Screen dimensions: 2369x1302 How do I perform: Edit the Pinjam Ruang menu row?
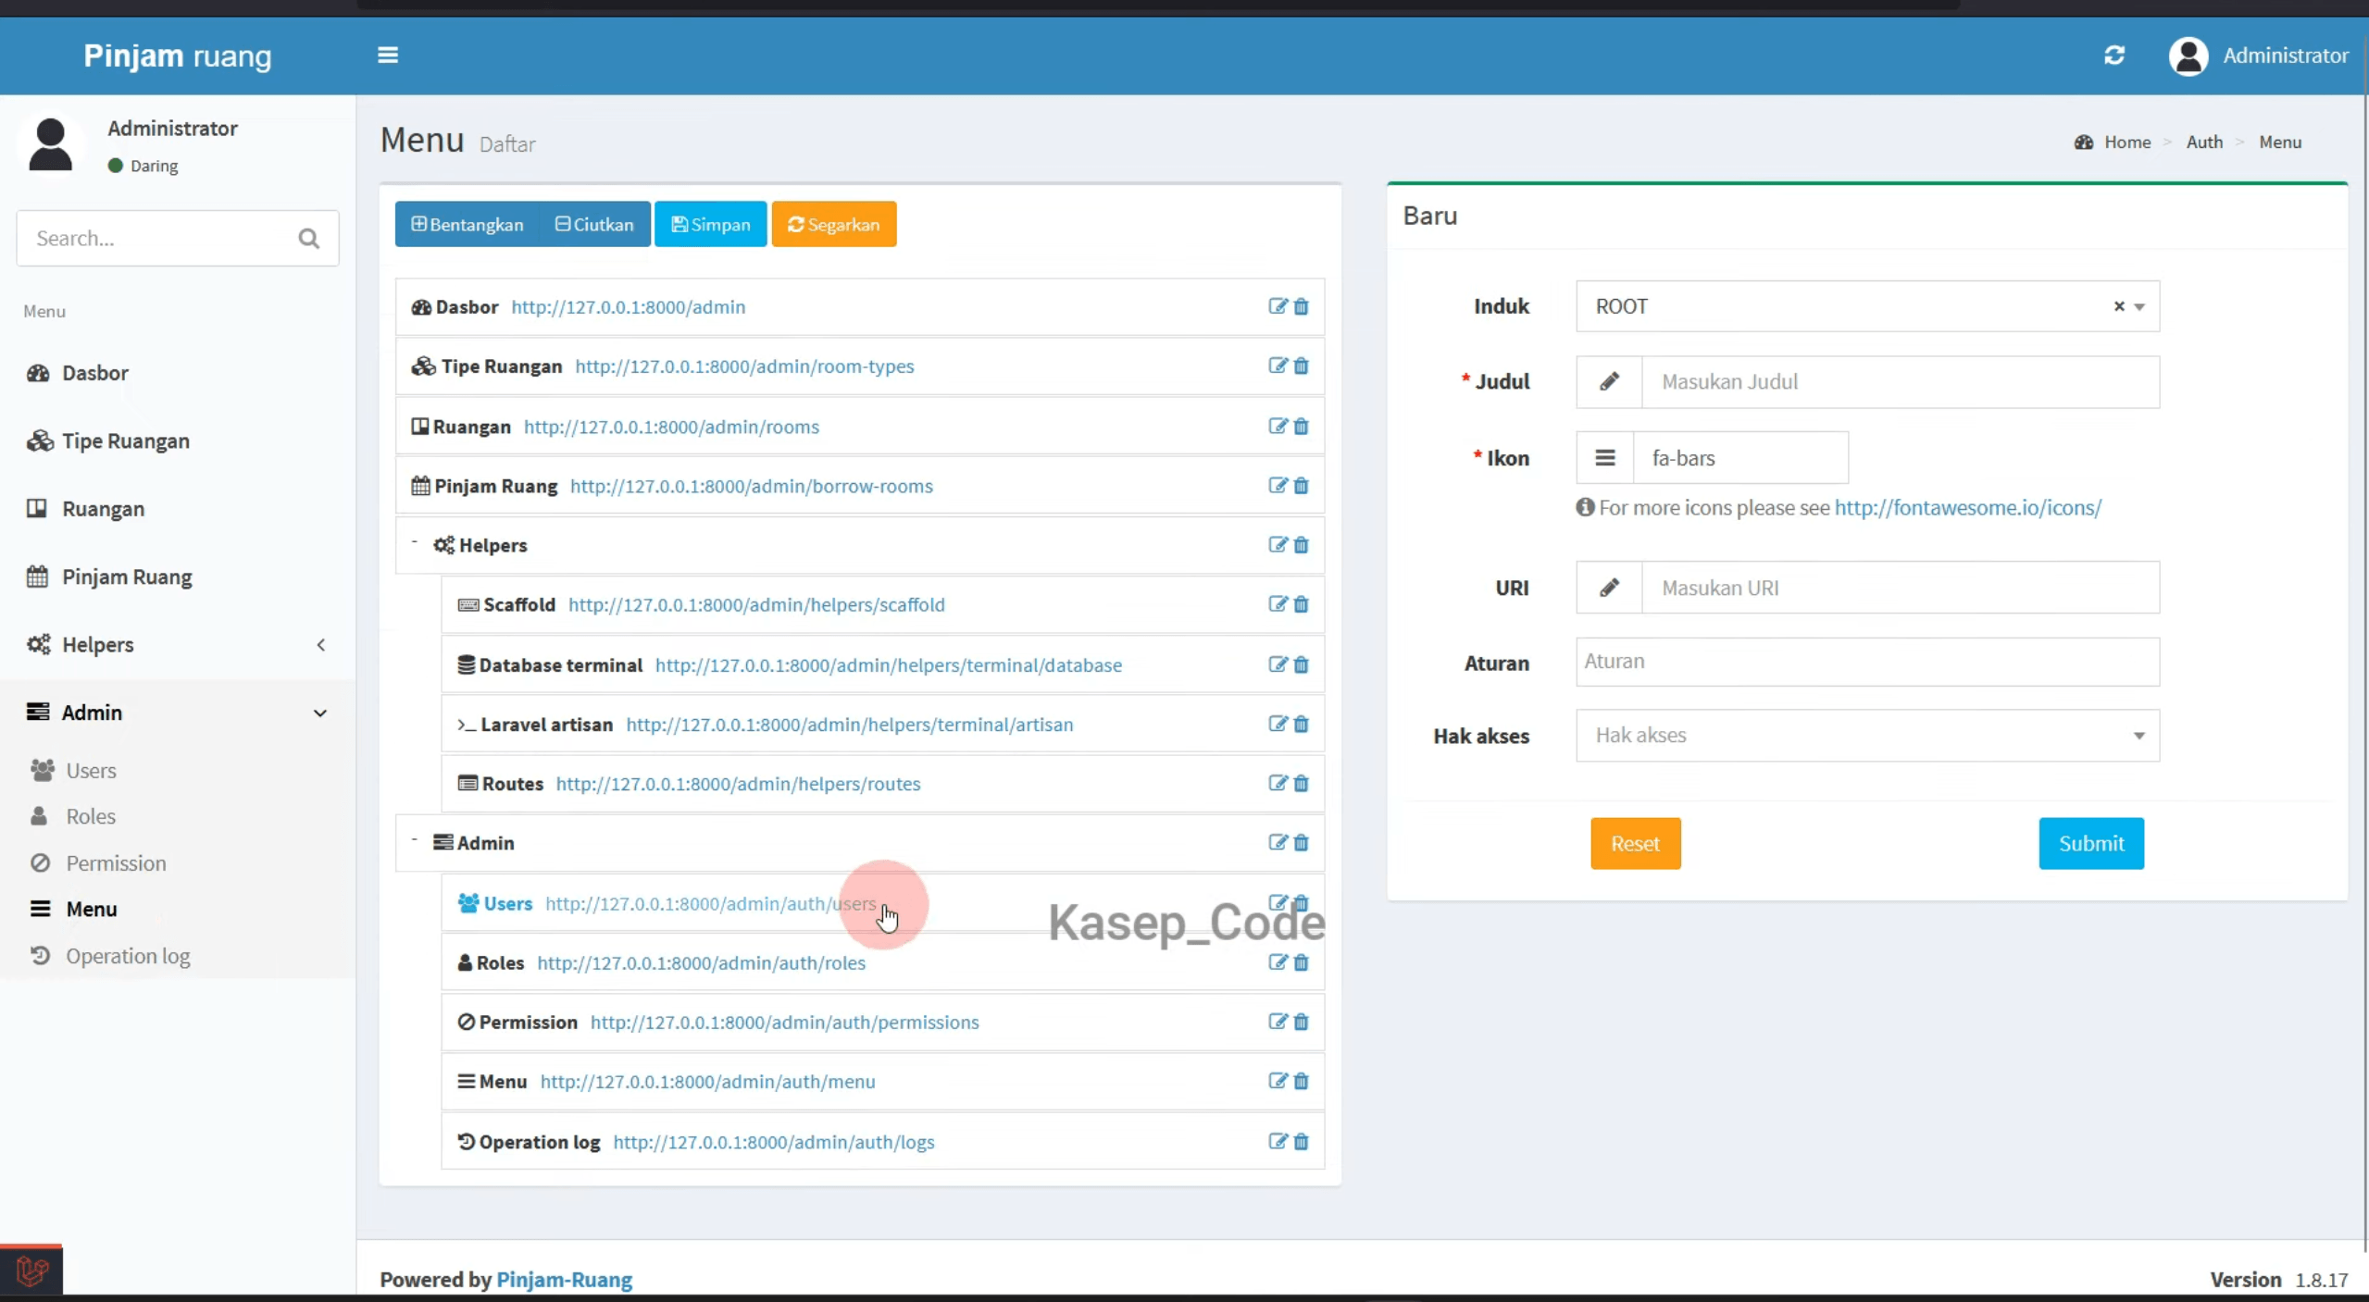point(1278,486)
